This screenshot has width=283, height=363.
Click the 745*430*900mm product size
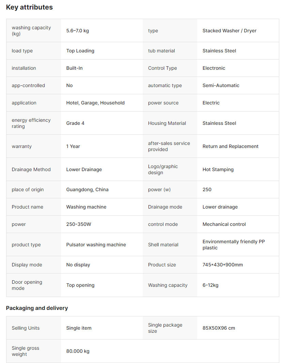tap(222, 265)
